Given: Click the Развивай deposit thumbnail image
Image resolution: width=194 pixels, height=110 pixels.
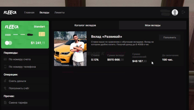Looking at the screenshot, I should pos(70,49).
